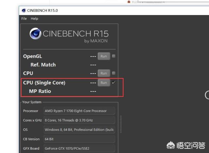Click the dotted panel divider grip handle

pos(121,124)
